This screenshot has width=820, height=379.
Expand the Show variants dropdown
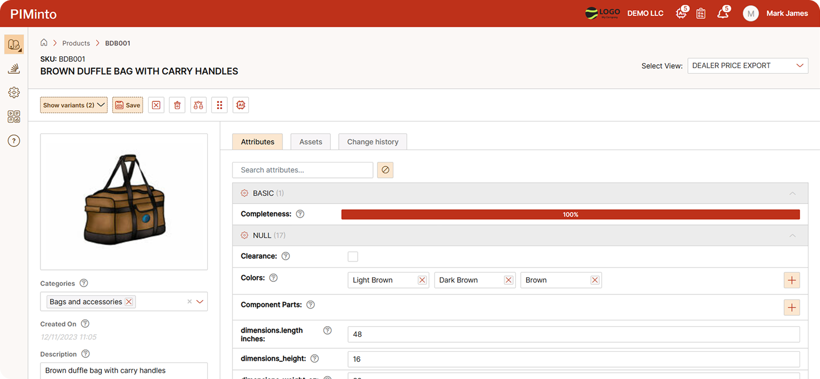[x=73, y=105]
